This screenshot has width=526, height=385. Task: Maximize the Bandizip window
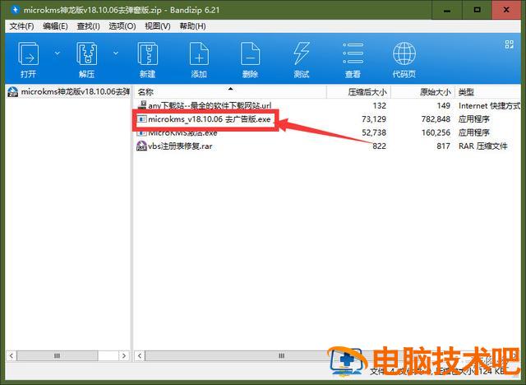477,10
